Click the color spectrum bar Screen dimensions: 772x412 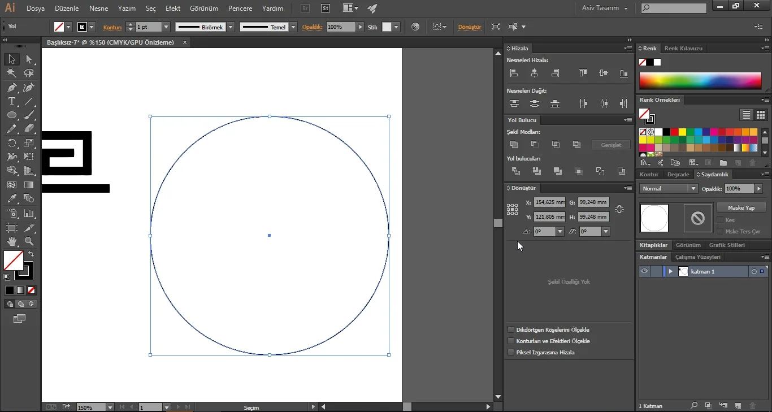coord(700,81)
